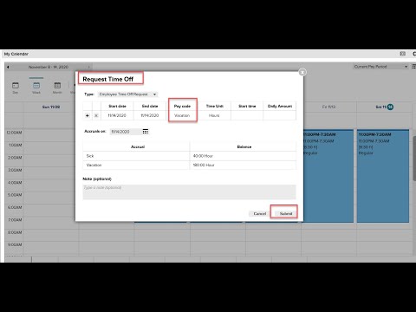Click the grid icon beside Current Pay Period
The height and width of the screenshot is (312, 416).
(x=413, y=67)
